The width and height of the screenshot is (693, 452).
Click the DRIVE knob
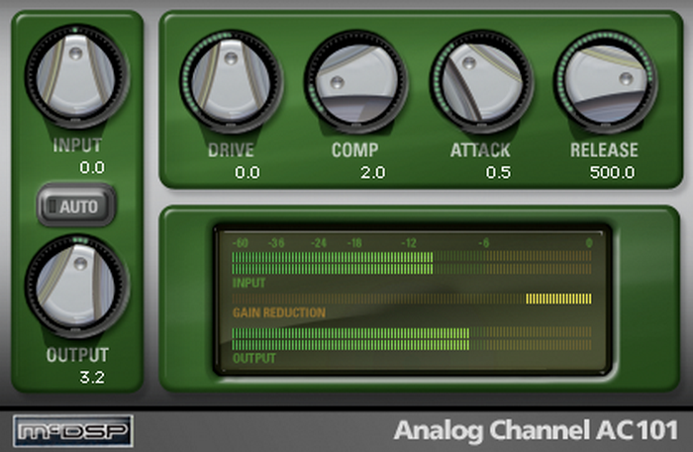pyautogui.click(x=231, y=81)
